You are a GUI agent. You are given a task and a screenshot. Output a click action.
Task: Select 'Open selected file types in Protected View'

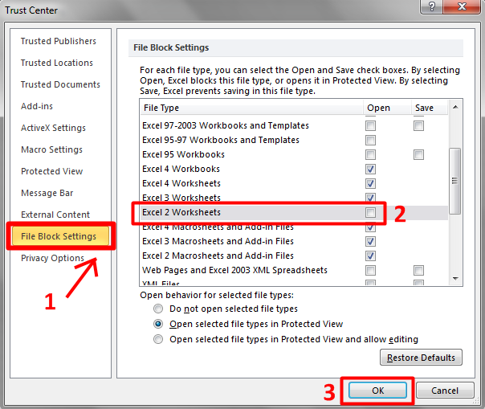pos(158,325)
